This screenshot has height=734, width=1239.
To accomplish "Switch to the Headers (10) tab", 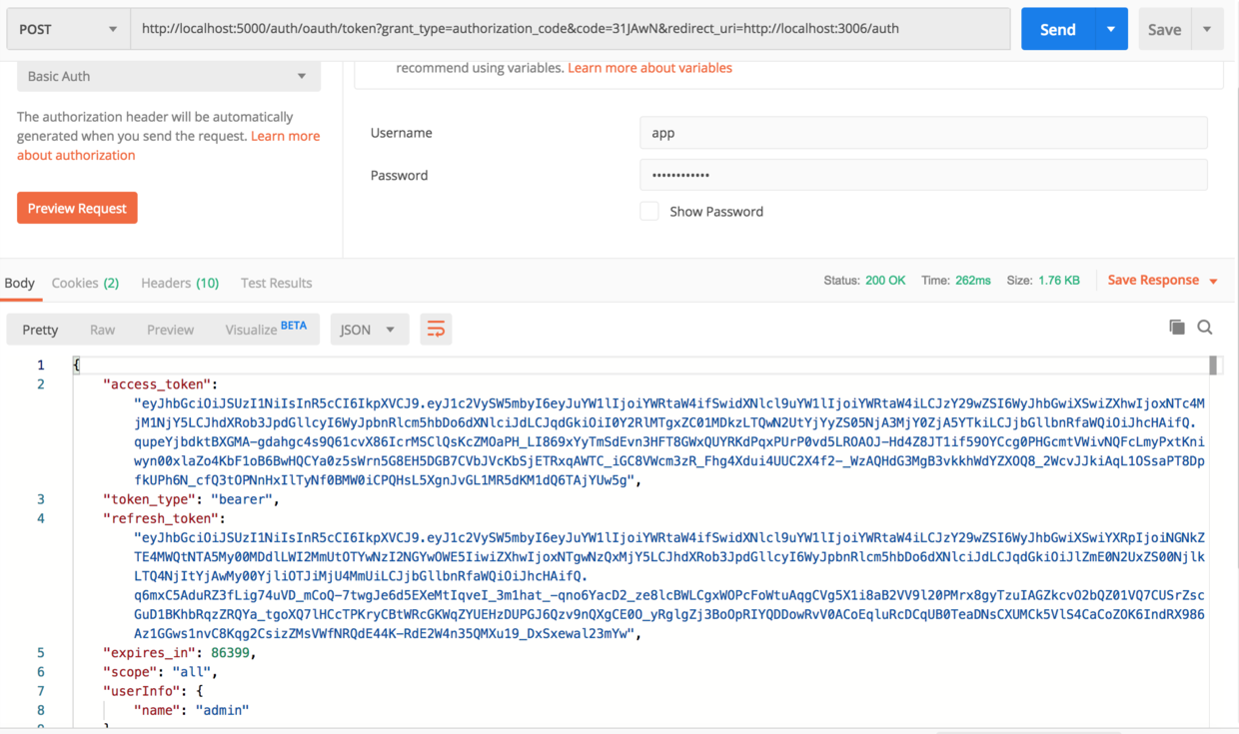I will tap(180, 283).
